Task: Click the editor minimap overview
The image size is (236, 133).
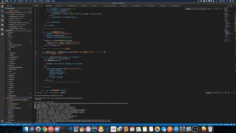Action: click(x=229, y=24)
